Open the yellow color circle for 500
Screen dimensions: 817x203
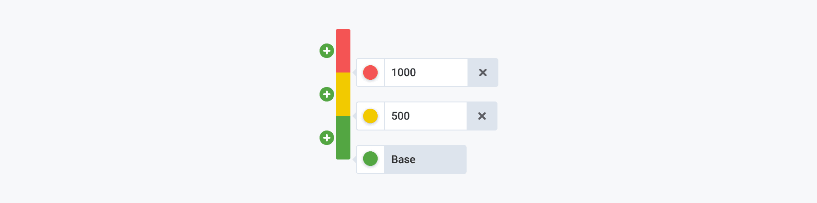pos(370,116)
